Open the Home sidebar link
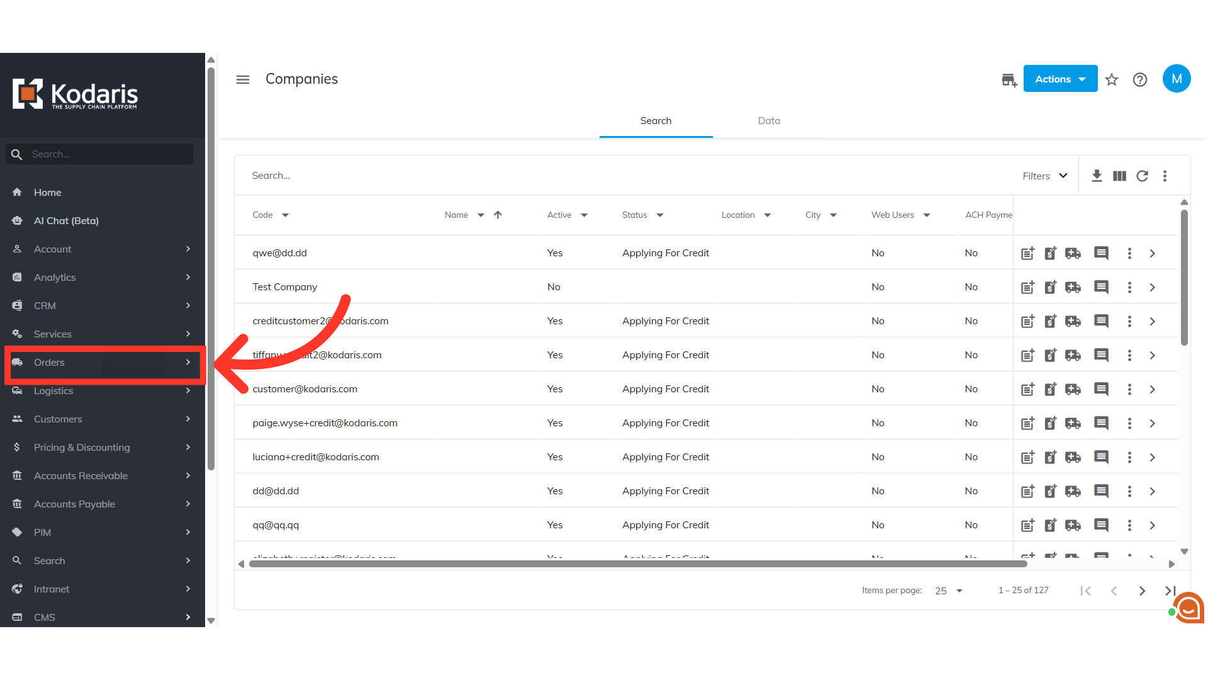Screen dimensions: 1208x680 (x=48, y=193)
